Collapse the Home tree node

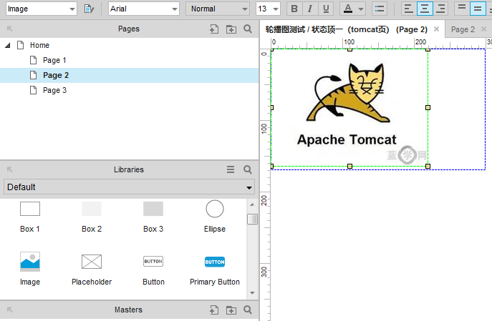pos(8,46)
